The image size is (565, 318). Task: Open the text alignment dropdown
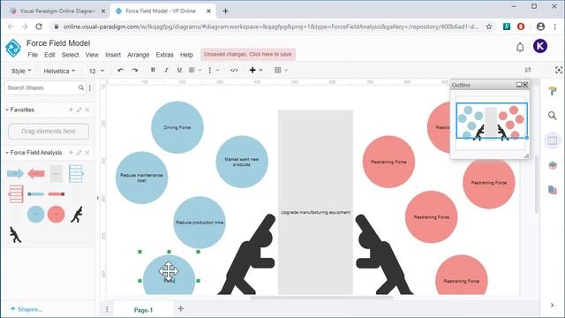194,70
